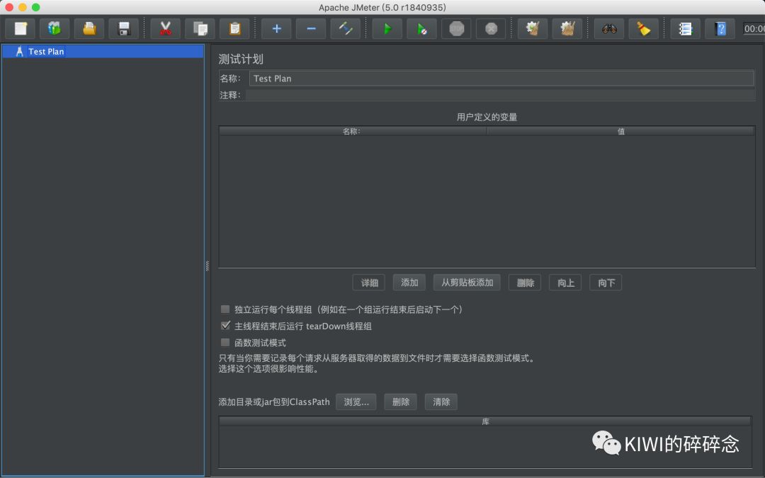The height and width of the screenshot is (478, 765).
Task: Reset search with yellow broom icon
Action: click(644, 29)
